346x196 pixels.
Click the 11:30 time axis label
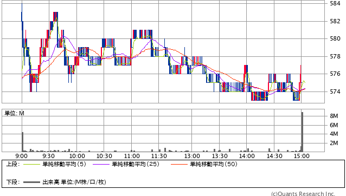(x=159, y=156)
